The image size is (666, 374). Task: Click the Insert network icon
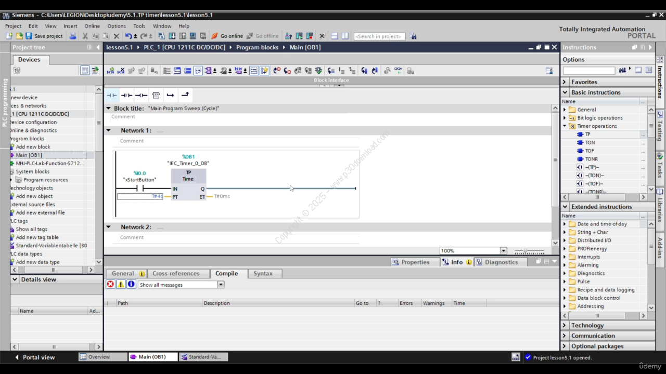[x=110, y=71]
